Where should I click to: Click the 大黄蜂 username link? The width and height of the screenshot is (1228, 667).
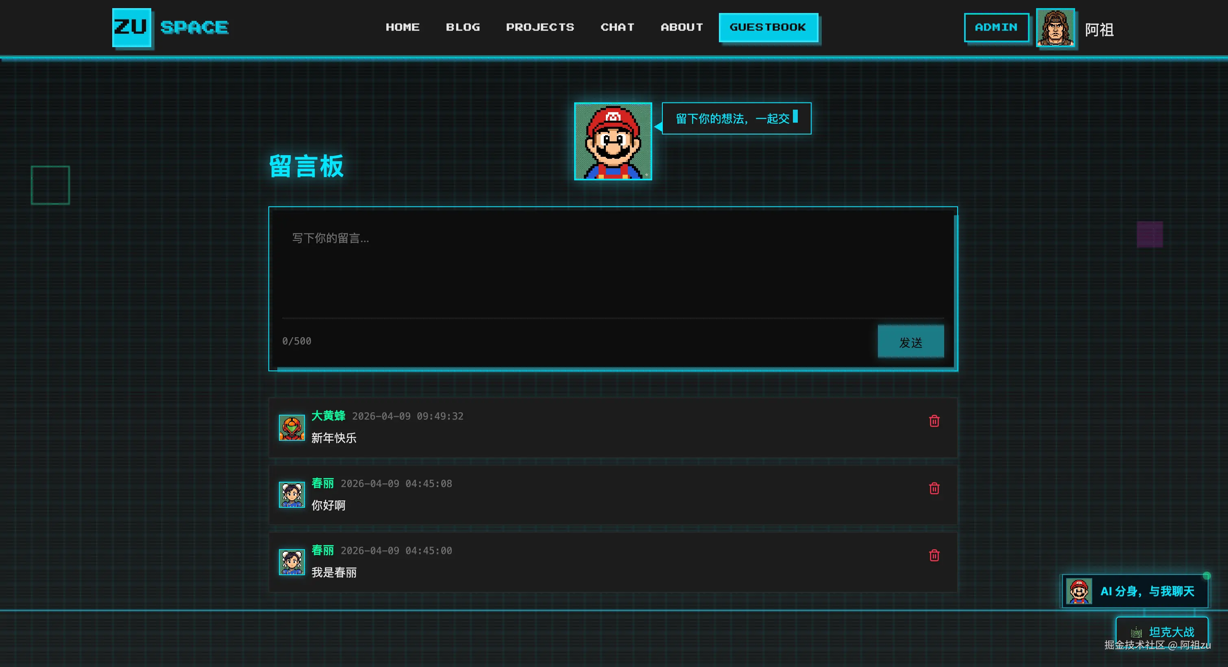point(328,416)
